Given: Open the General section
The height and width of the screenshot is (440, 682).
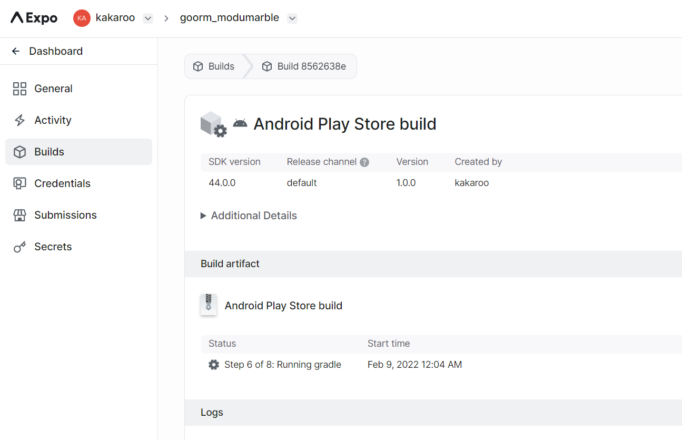Looking at the screenshot, I should (x=78, y=89).
